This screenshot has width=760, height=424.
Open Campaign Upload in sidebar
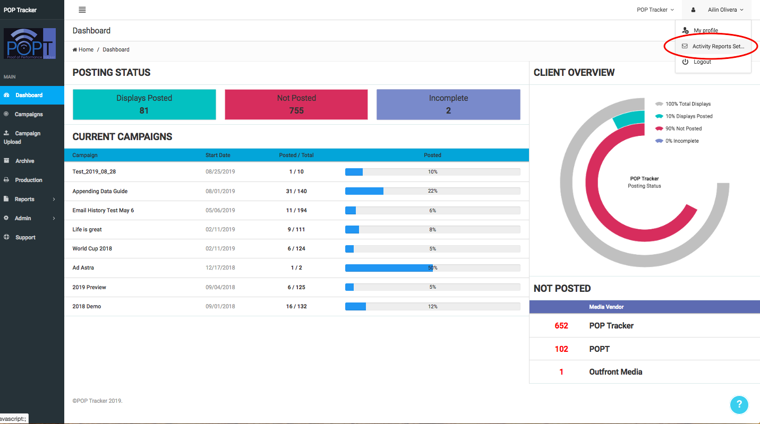coord(32,137)
